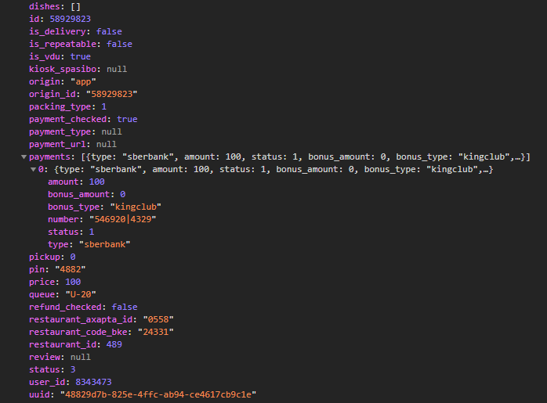
Task: Click the id value 58929823
Action: coord(65,19)
